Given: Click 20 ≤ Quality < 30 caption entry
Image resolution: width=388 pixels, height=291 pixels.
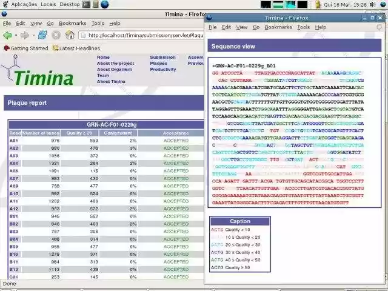Looking at the screenshot, I should (235, 245).
